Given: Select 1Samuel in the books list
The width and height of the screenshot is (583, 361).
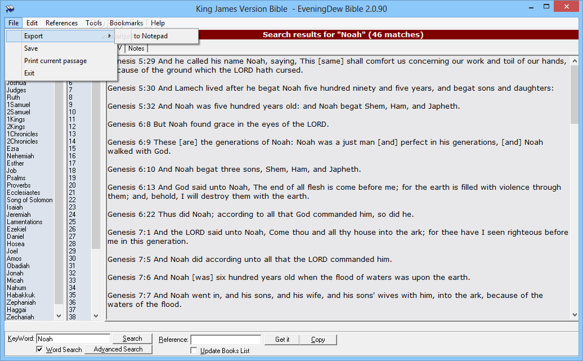Looking at the screenshot, I should (x=19, y=105).
